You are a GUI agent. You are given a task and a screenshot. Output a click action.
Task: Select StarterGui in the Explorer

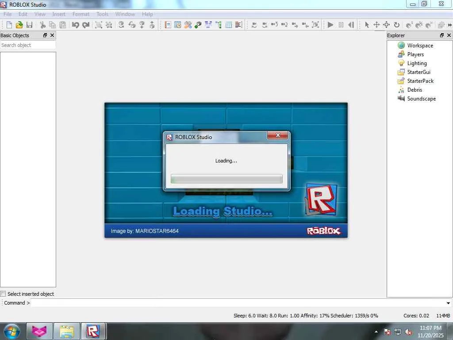point(418,72)
